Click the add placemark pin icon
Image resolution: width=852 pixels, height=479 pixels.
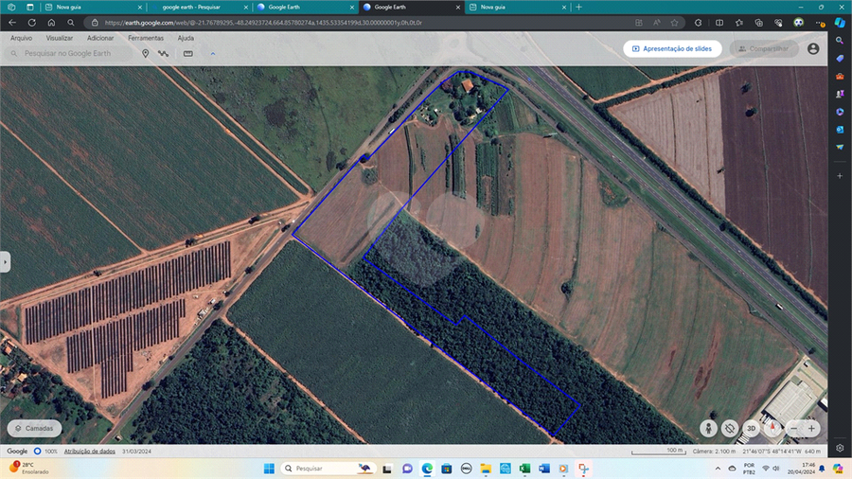(146, 54)
